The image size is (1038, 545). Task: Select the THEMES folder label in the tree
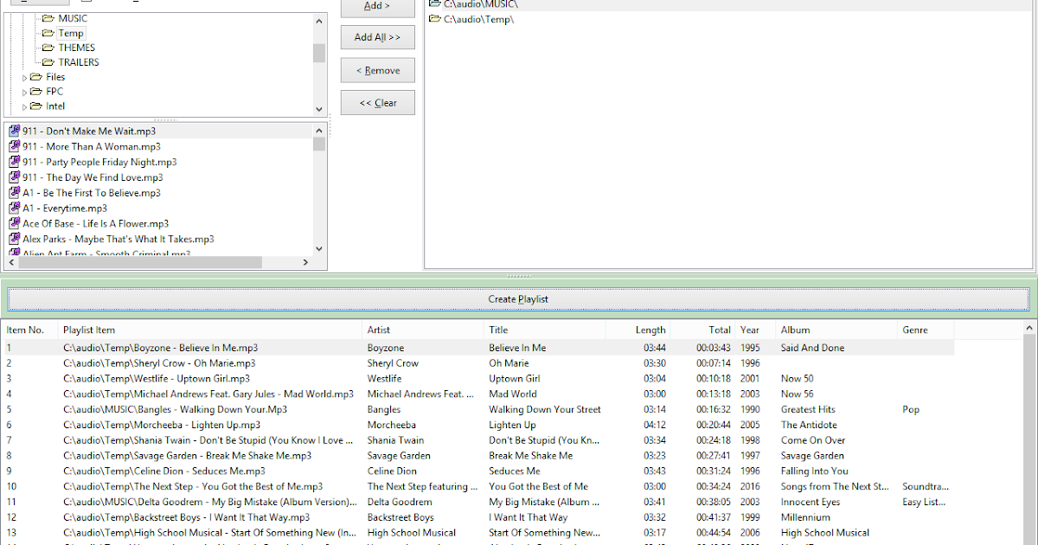77,48
